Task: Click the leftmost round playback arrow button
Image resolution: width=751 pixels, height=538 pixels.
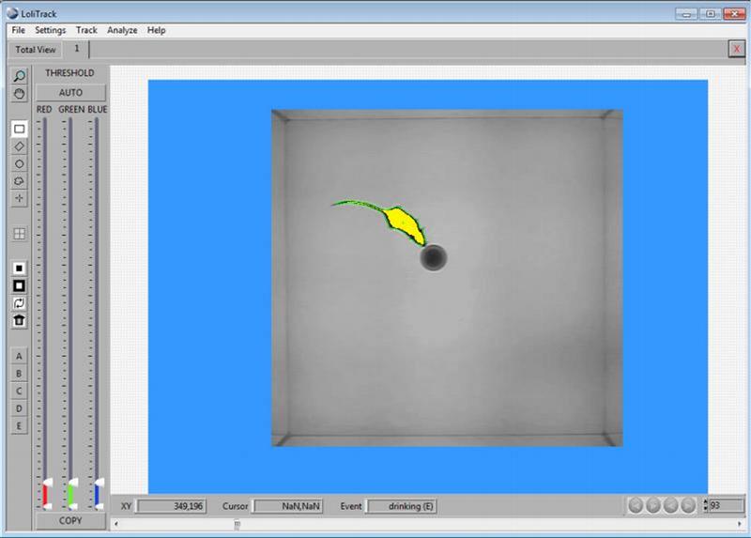Action: point(636,505)
